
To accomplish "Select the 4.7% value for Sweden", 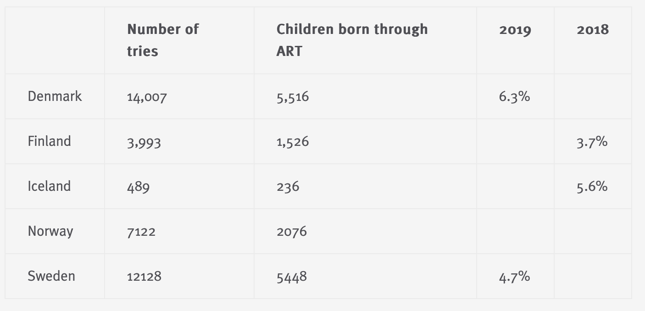I will pos(514,277).
